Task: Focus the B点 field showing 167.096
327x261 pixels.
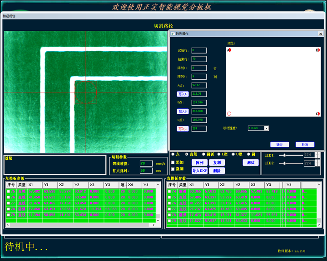Action: (x=199, y=102)
